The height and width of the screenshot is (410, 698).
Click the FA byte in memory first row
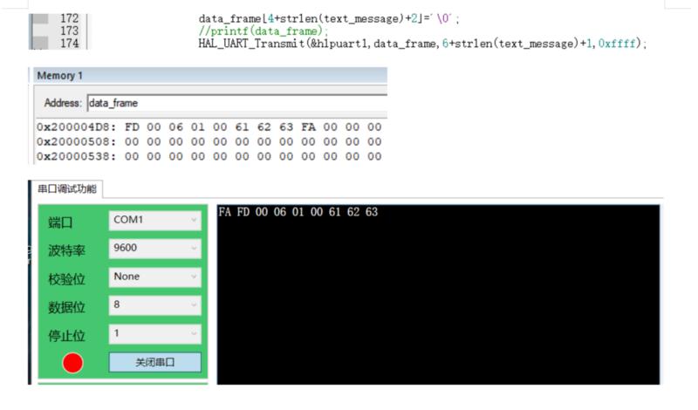pyautogui.click(x=308, y=127)
